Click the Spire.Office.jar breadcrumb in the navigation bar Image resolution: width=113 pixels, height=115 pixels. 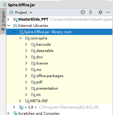pyautogui.click(x=22, y=5)
